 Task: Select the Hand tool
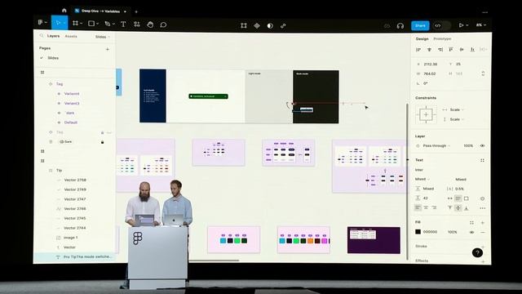coord(150,24)
